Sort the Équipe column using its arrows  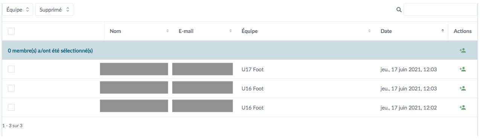click(369, 31)
